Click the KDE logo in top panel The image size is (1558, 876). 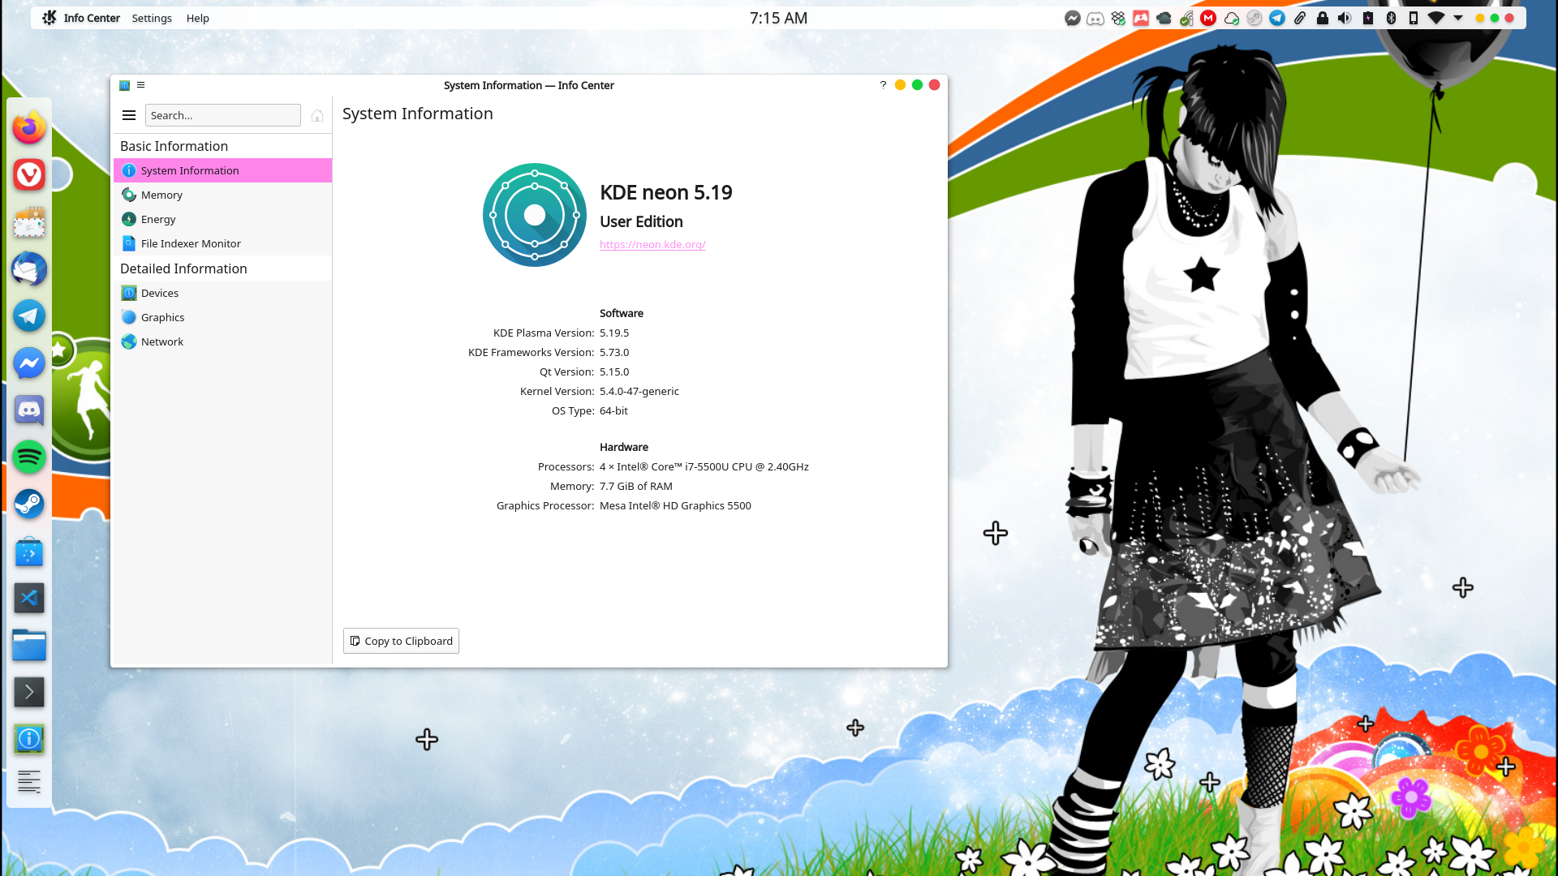tap(49, 18)
